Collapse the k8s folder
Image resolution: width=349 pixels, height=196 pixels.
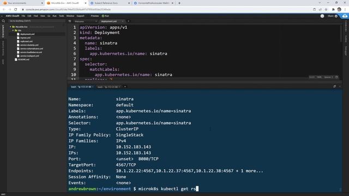point(13,30)
